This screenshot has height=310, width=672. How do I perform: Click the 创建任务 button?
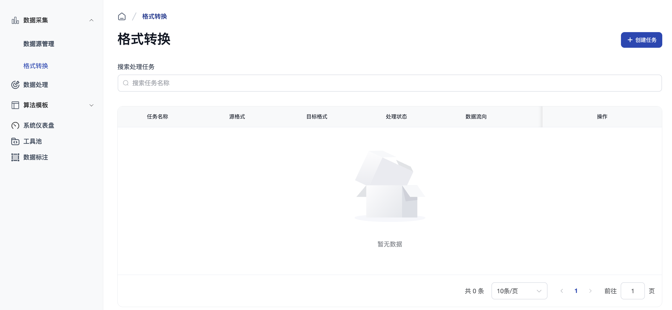(x=641, y=40)
